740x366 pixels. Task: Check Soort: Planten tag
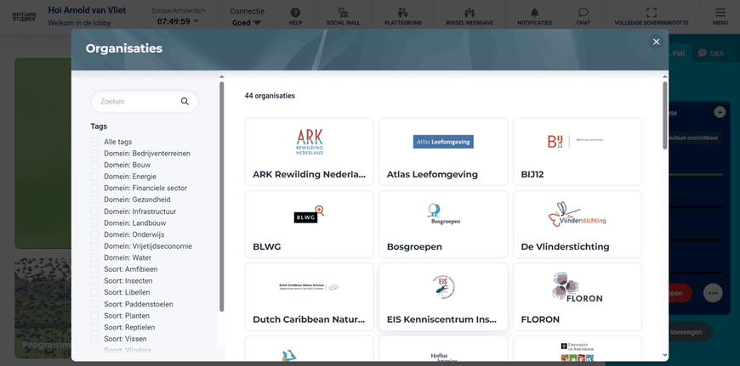click(x=94, y=316)
